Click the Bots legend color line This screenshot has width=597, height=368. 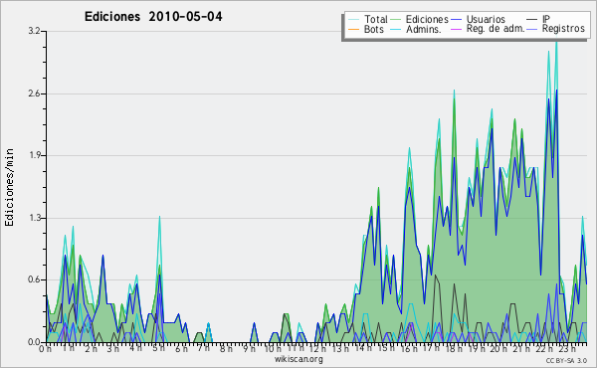353,29
